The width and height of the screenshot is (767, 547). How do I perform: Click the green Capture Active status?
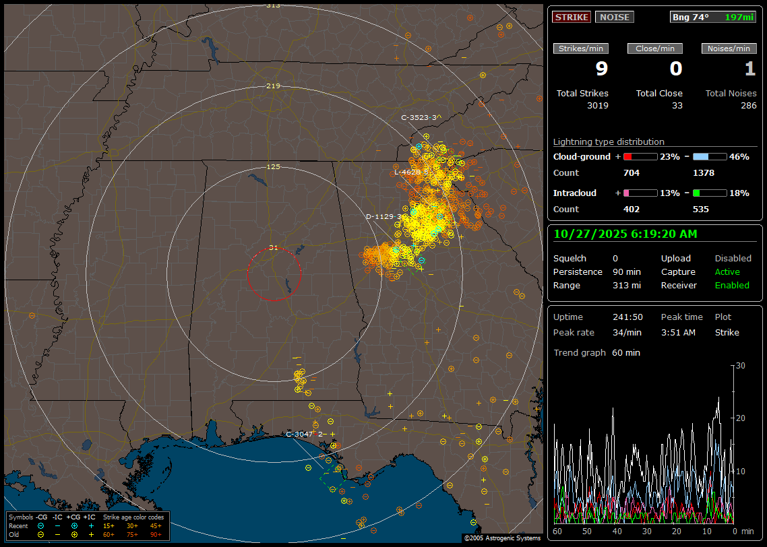(727, 272)
